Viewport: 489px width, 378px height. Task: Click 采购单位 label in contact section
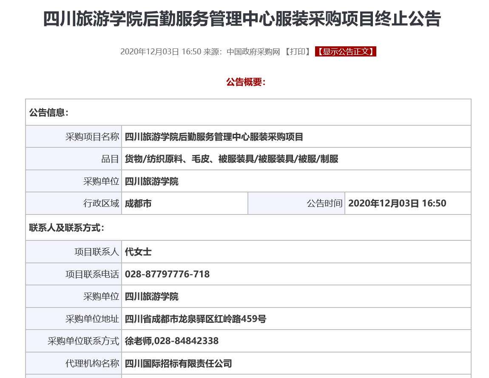point(74,296)
